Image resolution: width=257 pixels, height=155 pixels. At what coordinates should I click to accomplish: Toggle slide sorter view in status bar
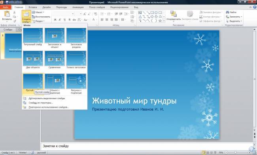click(208, 153)
